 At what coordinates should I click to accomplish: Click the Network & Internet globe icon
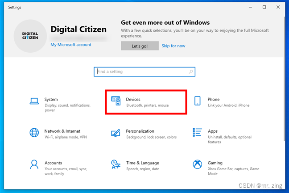click(34, 133)
